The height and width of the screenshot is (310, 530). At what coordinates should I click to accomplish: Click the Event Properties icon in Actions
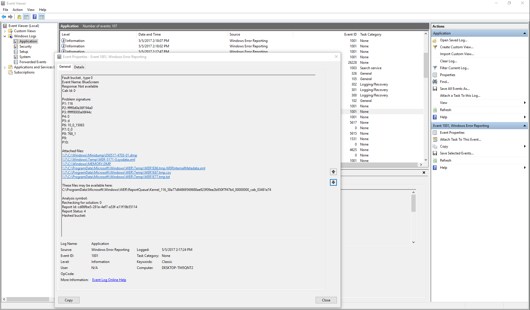(435, 133)
